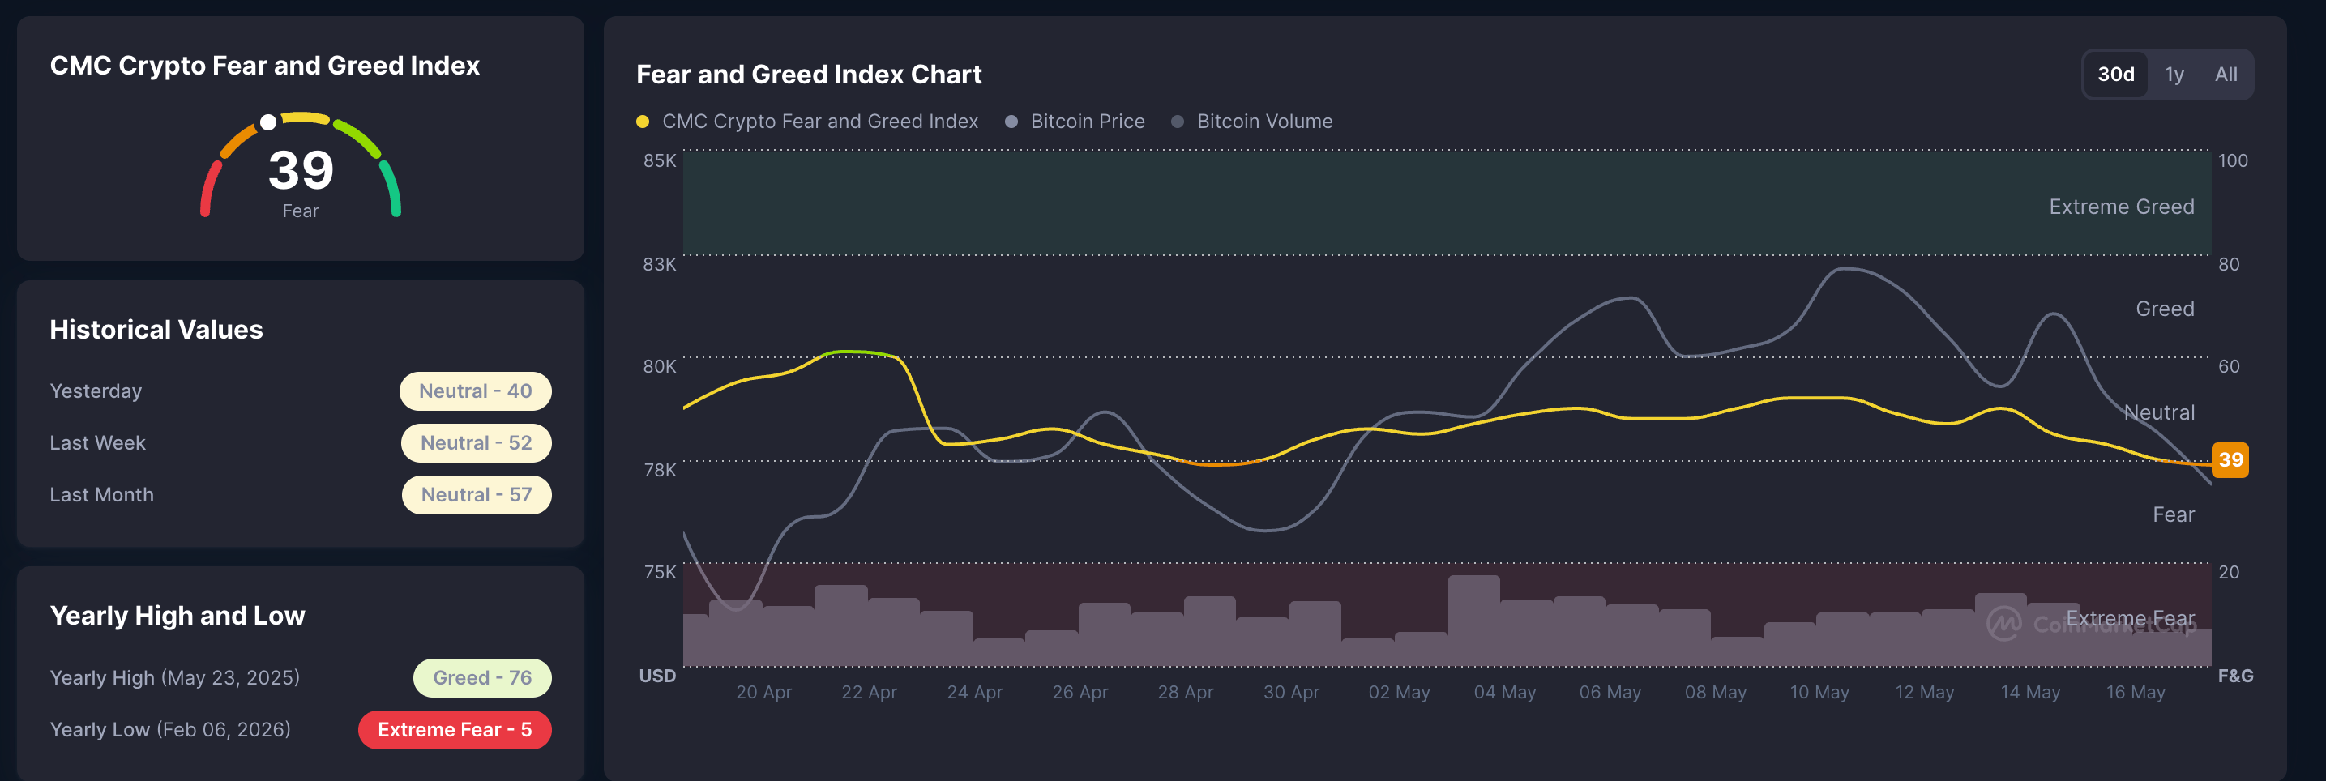Image resolution: width=2326 pixels, height=781 pixels.
Task: Click the Extreme Greed zone label
Action: (2121, 207)
